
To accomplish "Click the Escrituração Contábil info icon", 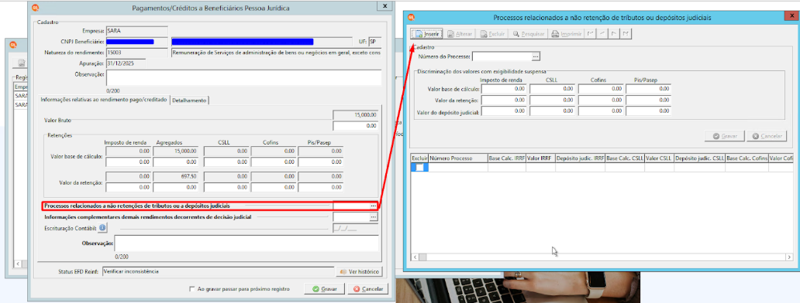I will [x=102, y=228].
